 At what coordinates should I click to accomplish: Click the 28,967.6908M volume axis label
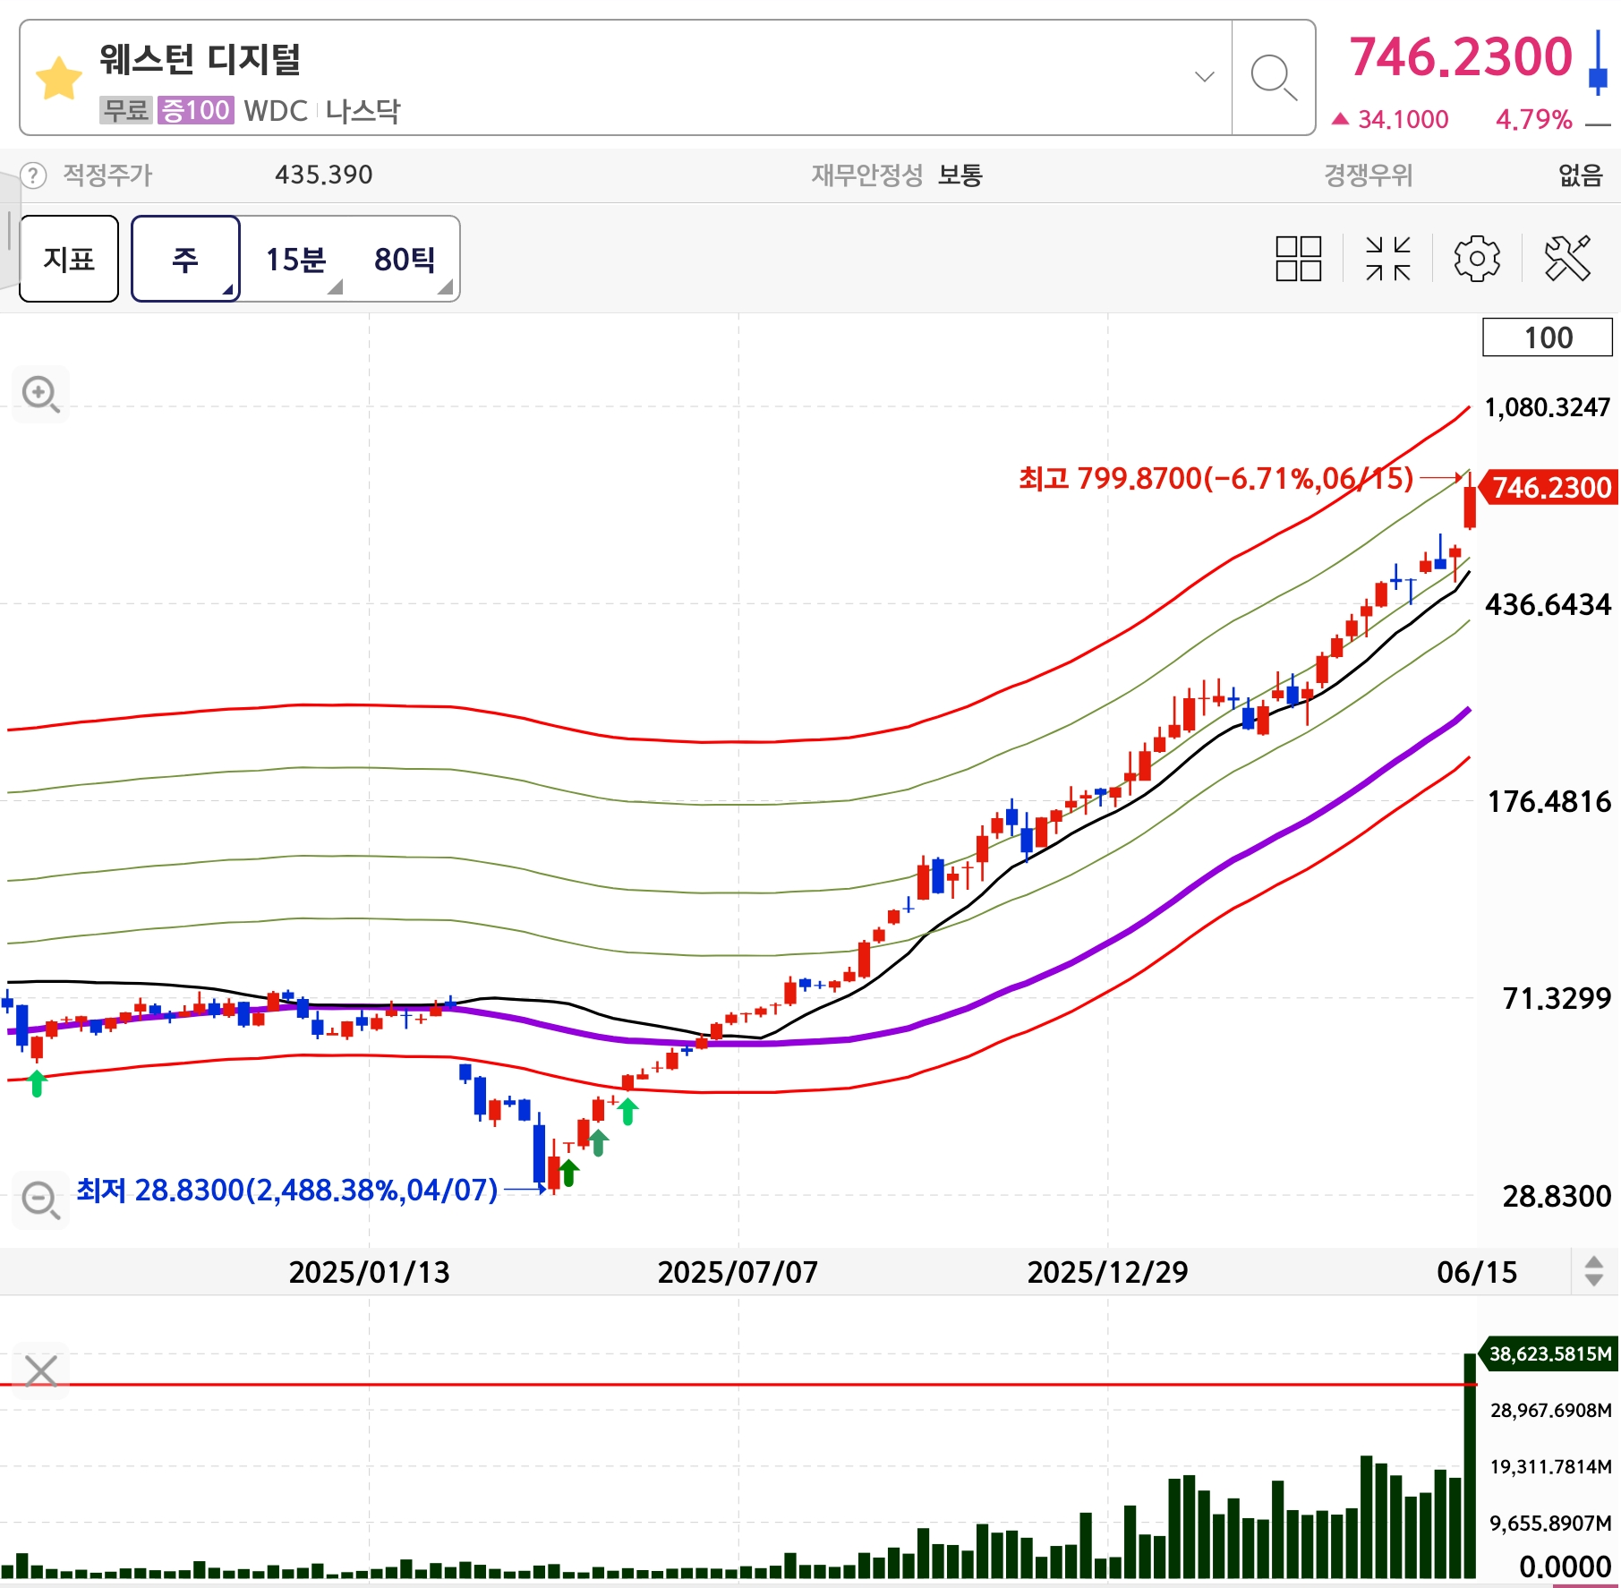tap(1551, 1410)
